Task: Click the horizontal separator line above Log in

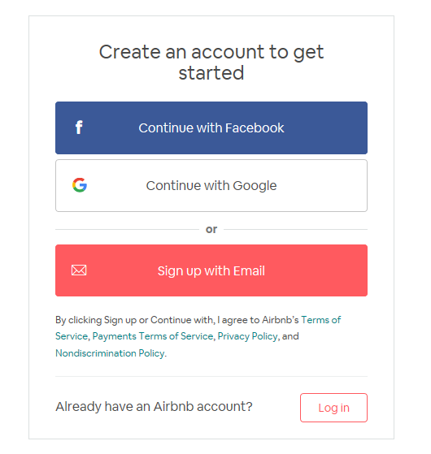Action: pos(211,376)
